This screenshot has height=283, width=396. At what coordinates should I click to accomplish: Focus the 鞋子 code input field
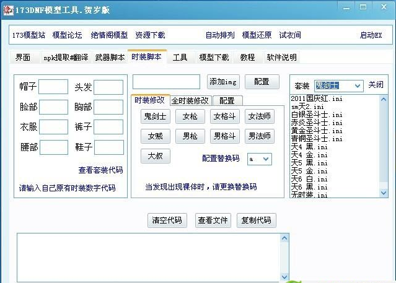click(108, 147)
